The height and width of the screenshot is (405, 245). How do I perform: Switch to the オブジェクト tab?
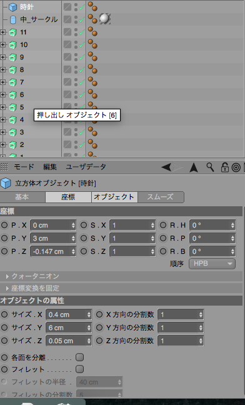pos(114,197)
